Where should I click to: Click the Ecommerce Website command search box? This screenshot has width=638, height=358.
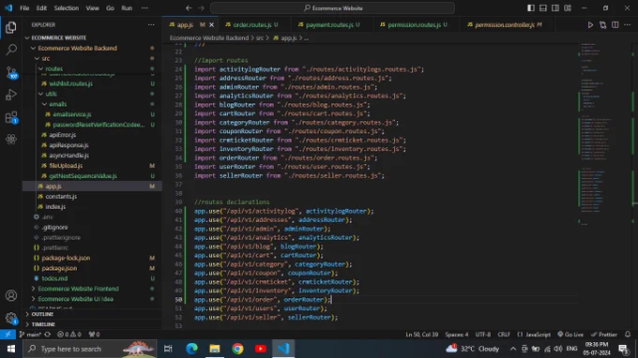tap(332, 8)
